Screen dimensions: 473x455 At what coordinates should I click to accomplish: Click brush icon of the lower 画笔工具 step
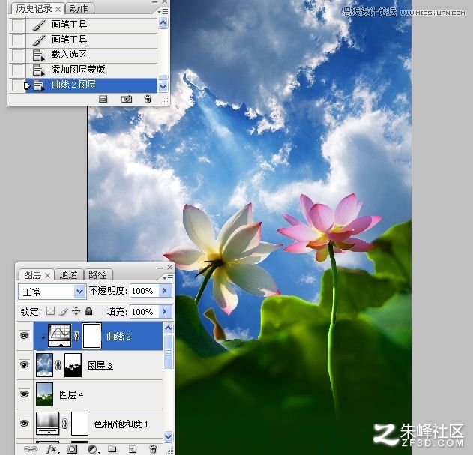click(39, 40)
